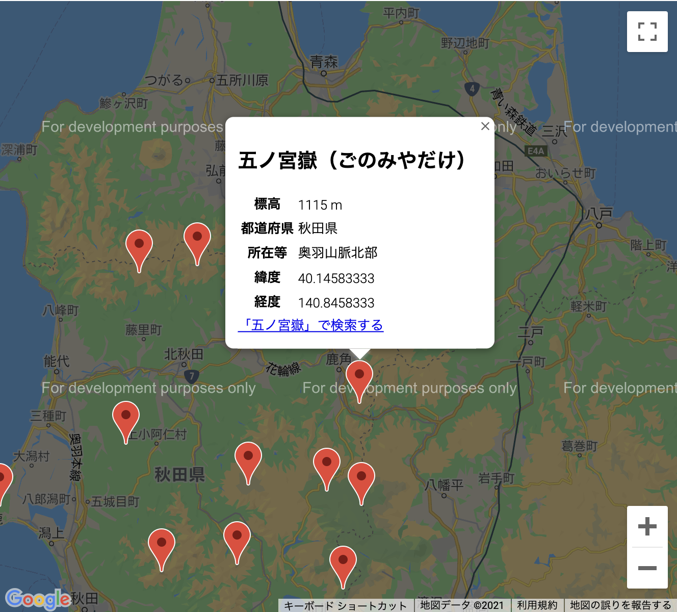Close the 五ノ宮嶽 info window
677x612 pixels.
pos(485,126)
